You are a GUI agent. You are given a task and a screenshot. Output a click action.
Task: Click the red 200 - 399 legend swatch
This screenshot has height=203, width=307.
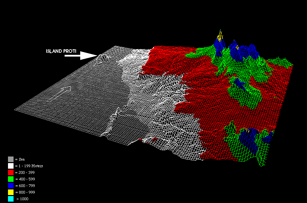click(11, 172)
